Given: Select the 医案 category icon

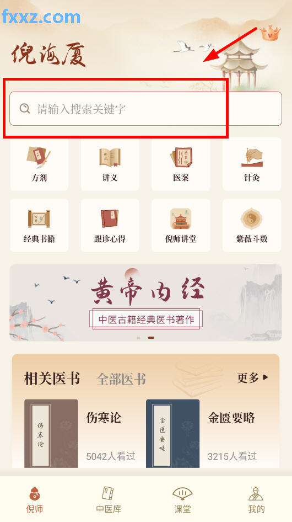Looking at the screenshot, I should pos(181,157).
